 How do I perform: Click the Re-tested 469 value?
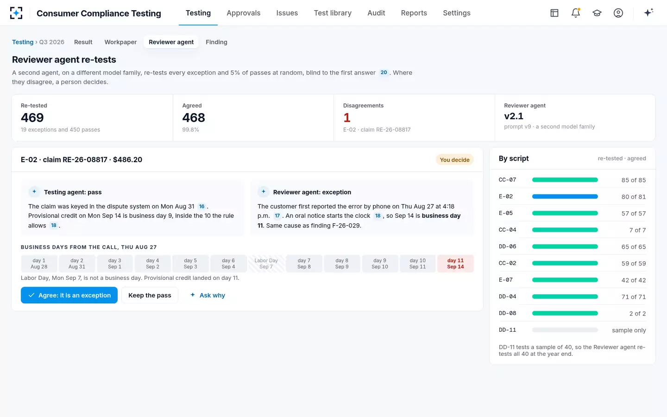coord(32,118)
